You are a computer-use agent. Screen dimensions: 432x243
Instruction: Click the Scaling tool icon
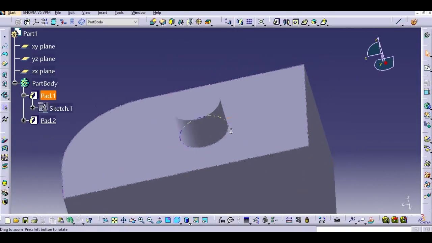261,22
